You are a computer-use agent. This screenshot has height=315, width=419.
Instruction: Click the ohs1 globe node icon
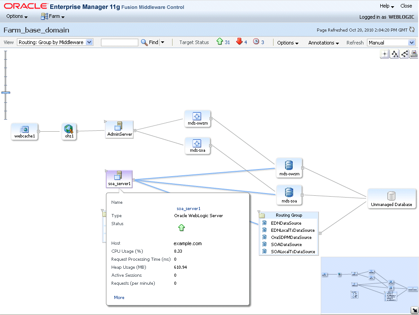click(68, 129)
